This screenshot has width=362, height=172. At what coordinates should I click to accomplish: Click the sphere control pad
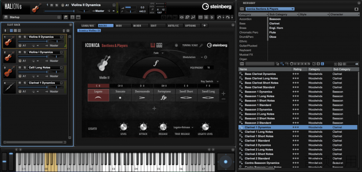(225, 162)
